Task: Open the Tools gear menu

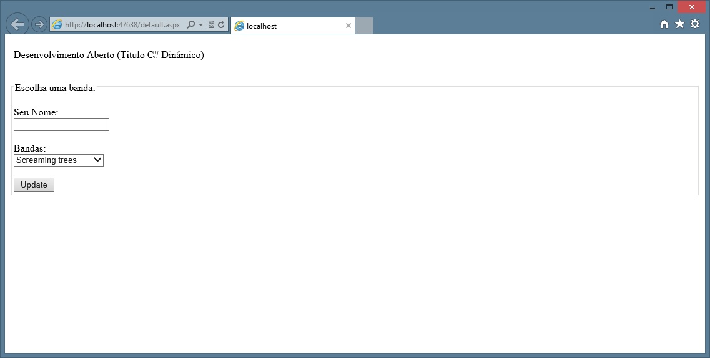Action: coord(695,24)
